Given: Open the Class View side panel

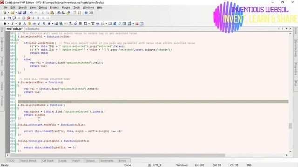Looking at the screenshot, I should tap(2, 45).
